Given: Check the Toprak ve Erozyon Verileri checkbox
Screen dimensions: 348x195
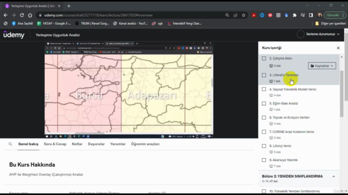Looking at the screenshot, I should point(264,118).
